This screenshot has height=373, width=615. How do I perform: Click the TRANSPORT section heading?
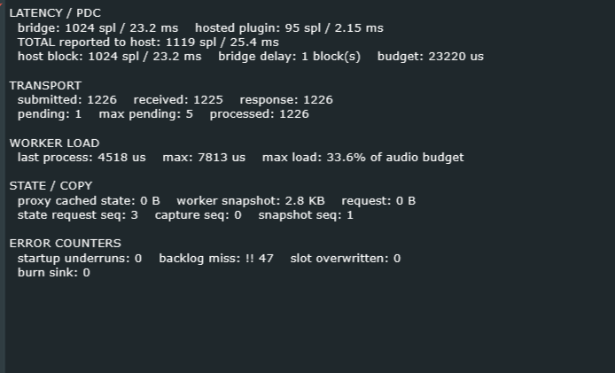(x=45, y=86)
